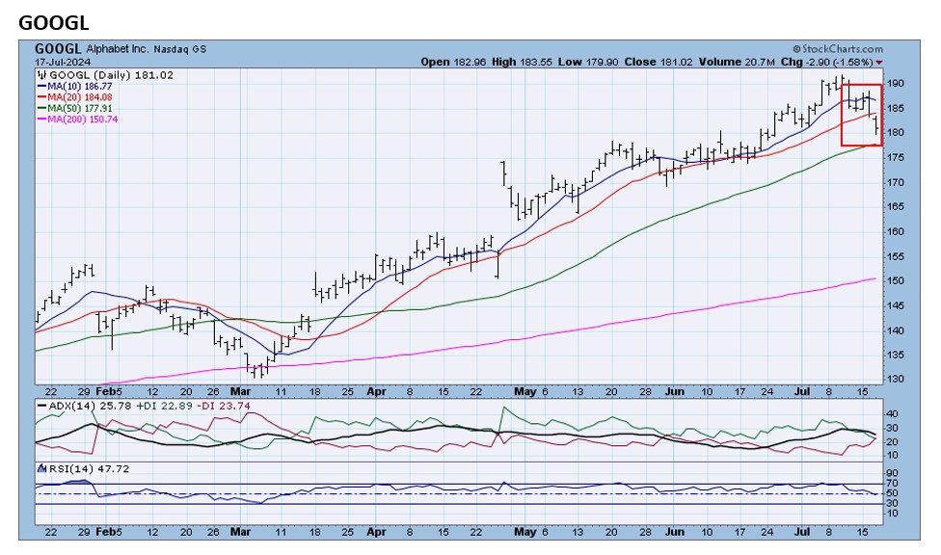Click the red MA(20) legend line marker
The image size is (941, 555).
click(42, 97)
